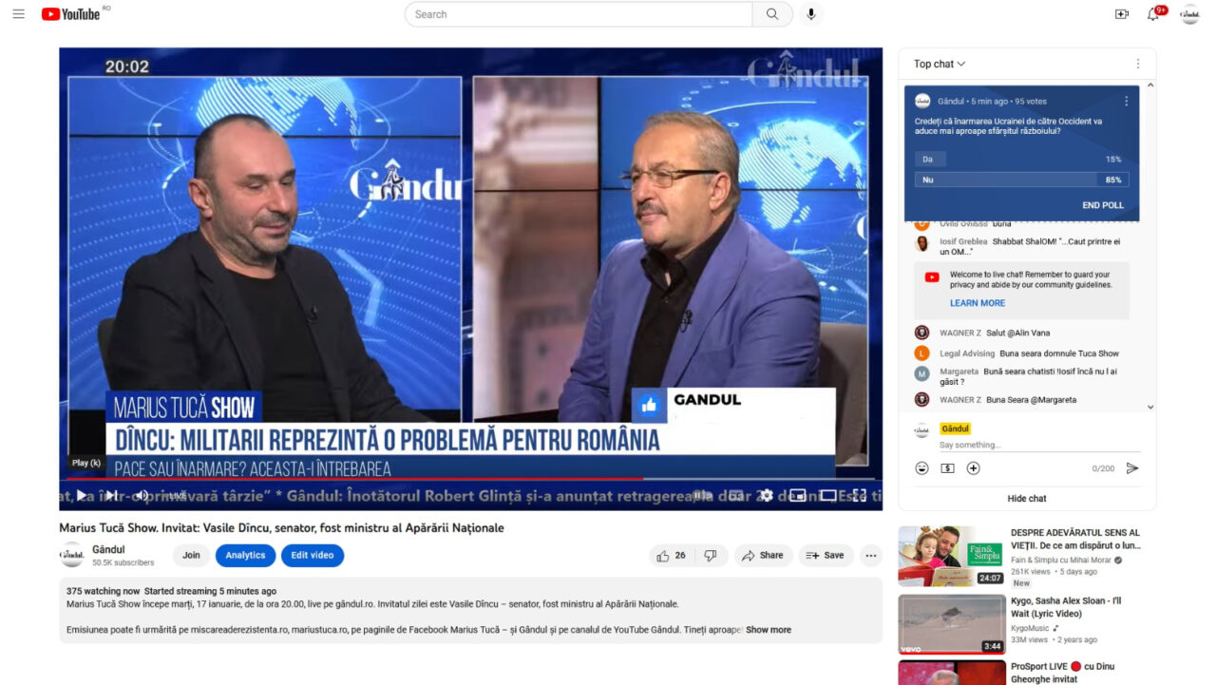Start voice search with microphone
The image size is (1216, 685).
(810, 14)
